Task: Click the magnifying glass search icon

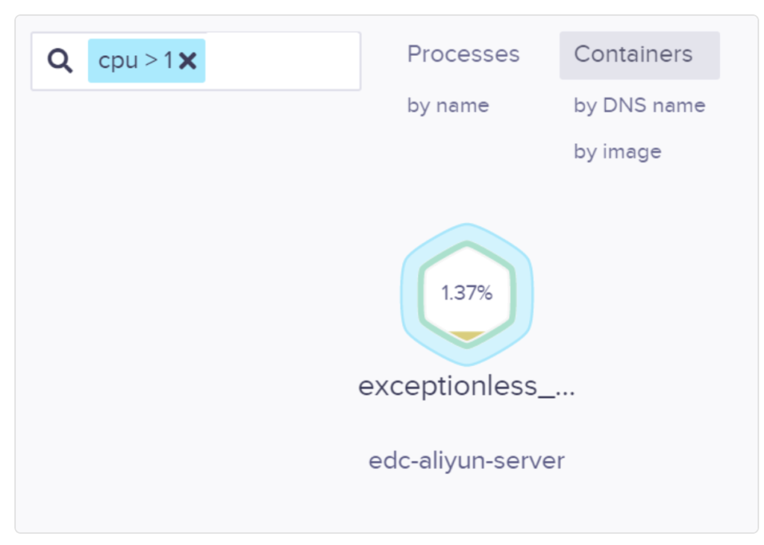Action: (x=60, y=61)
